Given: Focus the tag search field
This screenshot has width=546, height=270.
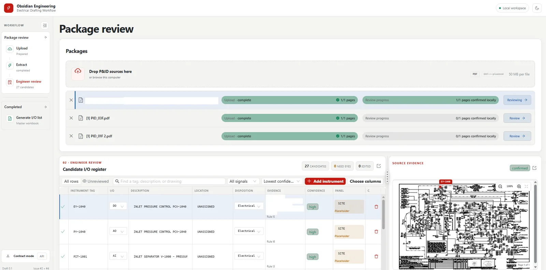Looking at the screenshot, I should pyautogui.click(x=170, y=181).
